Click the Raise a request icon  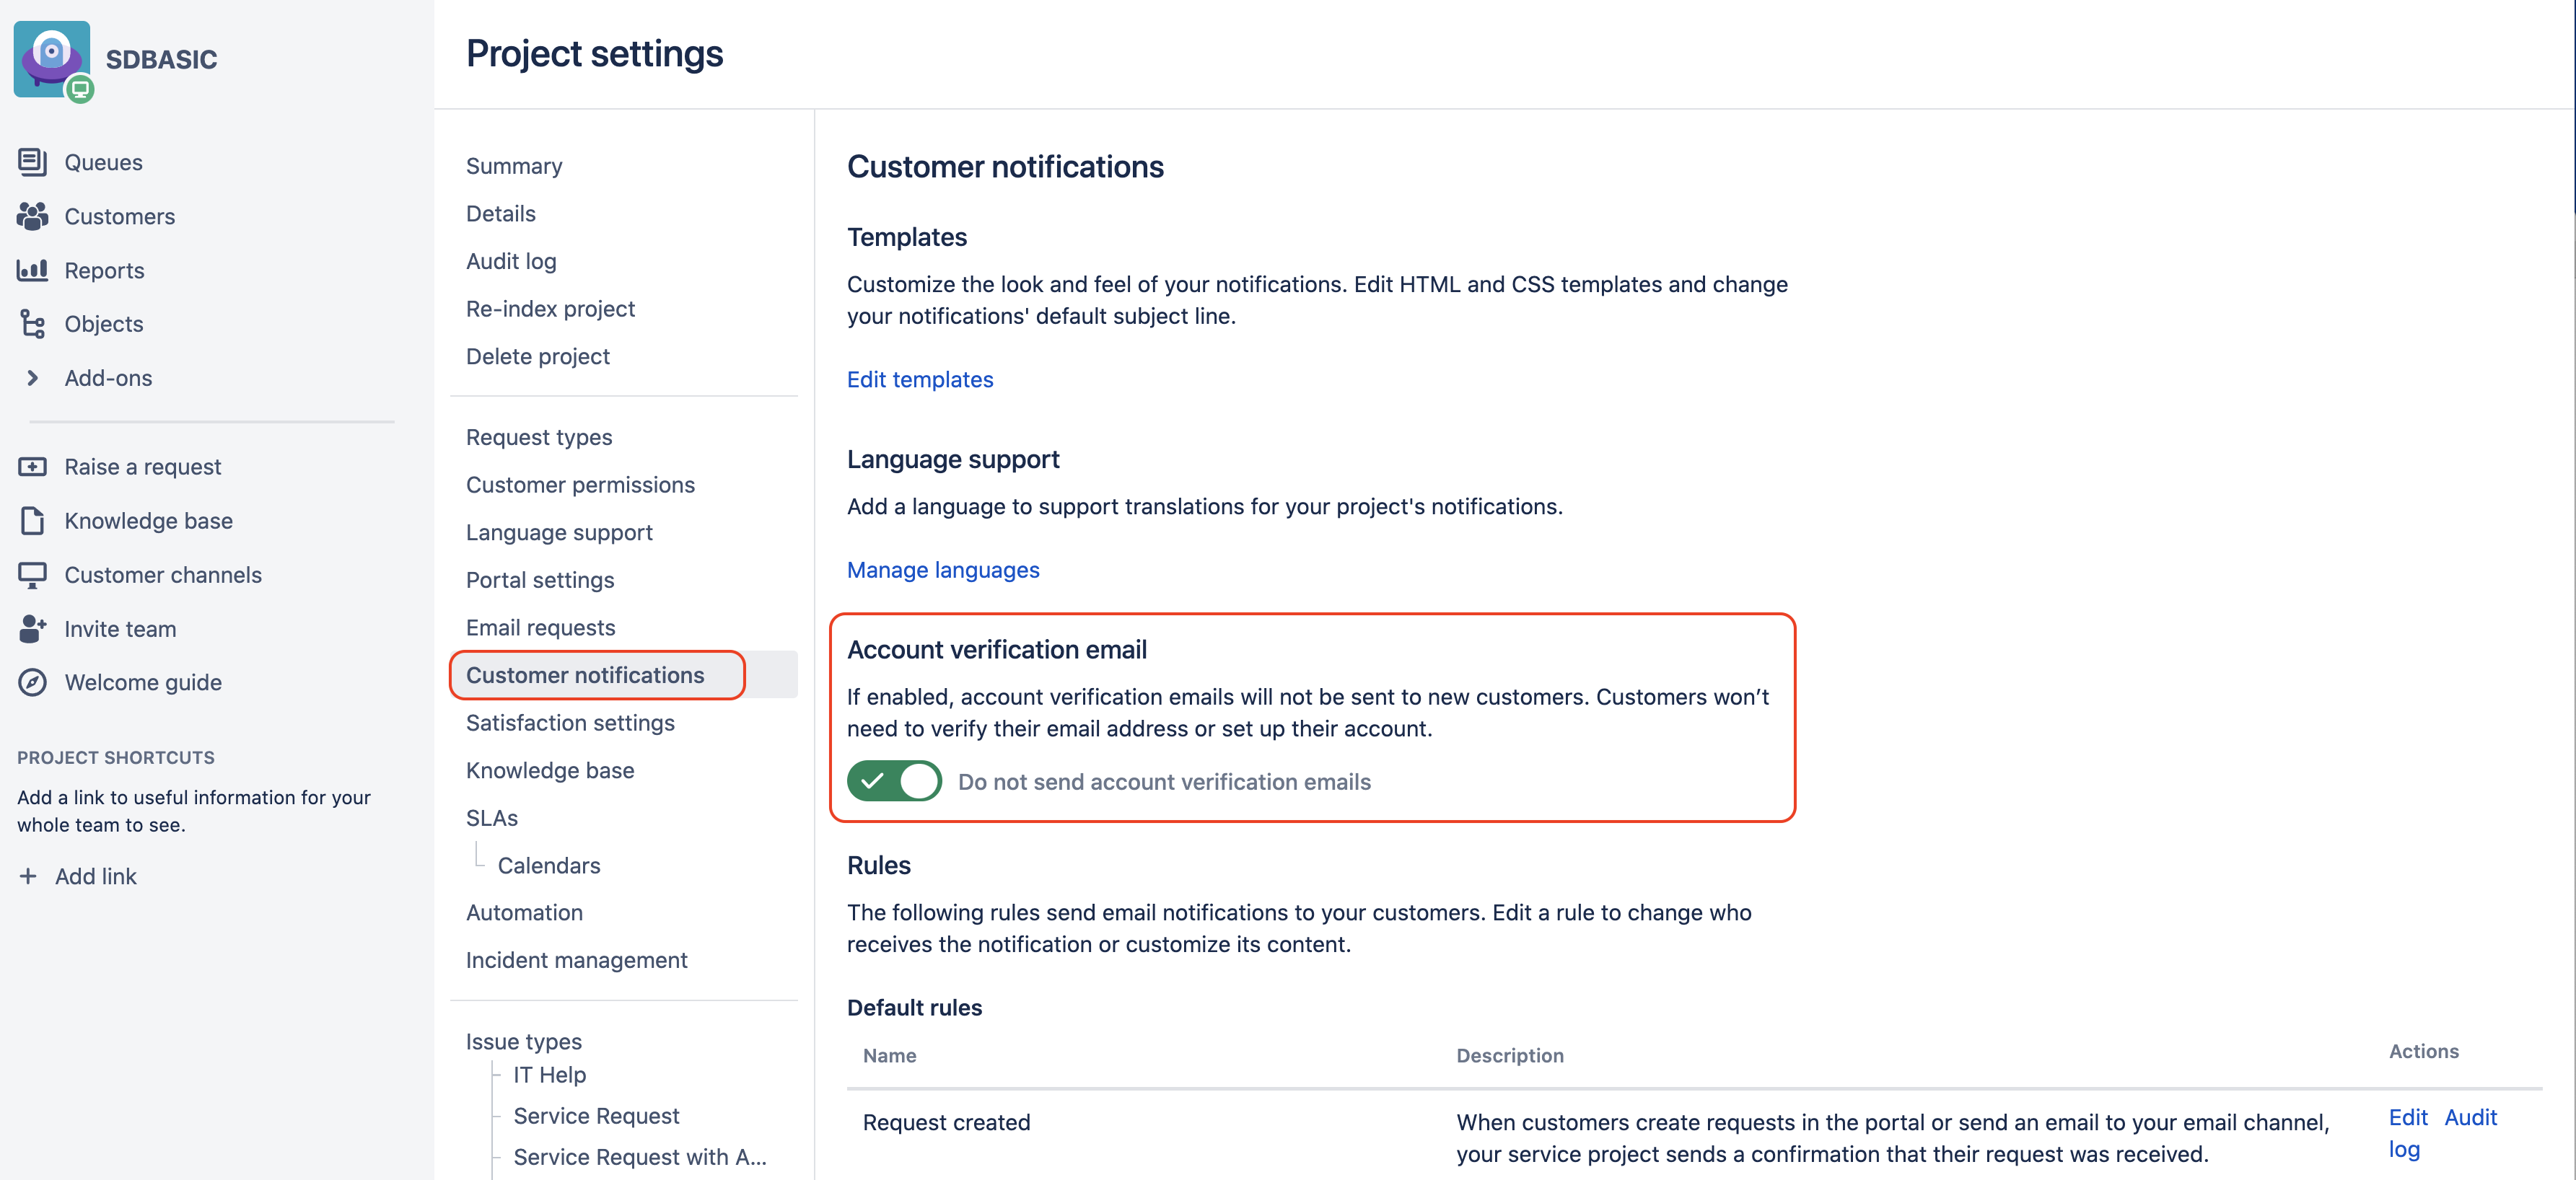pos(32,467)
